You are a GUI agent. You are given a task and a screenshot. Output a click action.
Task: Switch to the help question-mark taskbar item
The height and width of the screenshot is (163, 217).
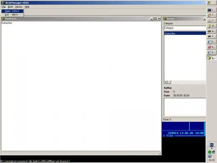(x=212, y=26)
